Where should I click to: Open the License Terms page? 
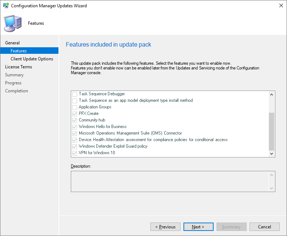(19, 67)
